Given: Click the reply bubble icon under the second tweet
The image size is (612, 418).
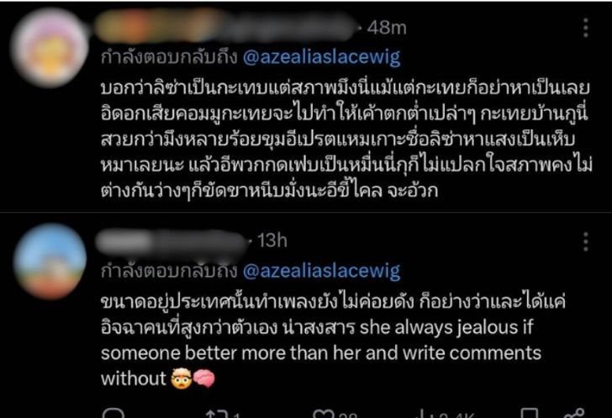Looking at the screenshot, I should coord(113,413).
